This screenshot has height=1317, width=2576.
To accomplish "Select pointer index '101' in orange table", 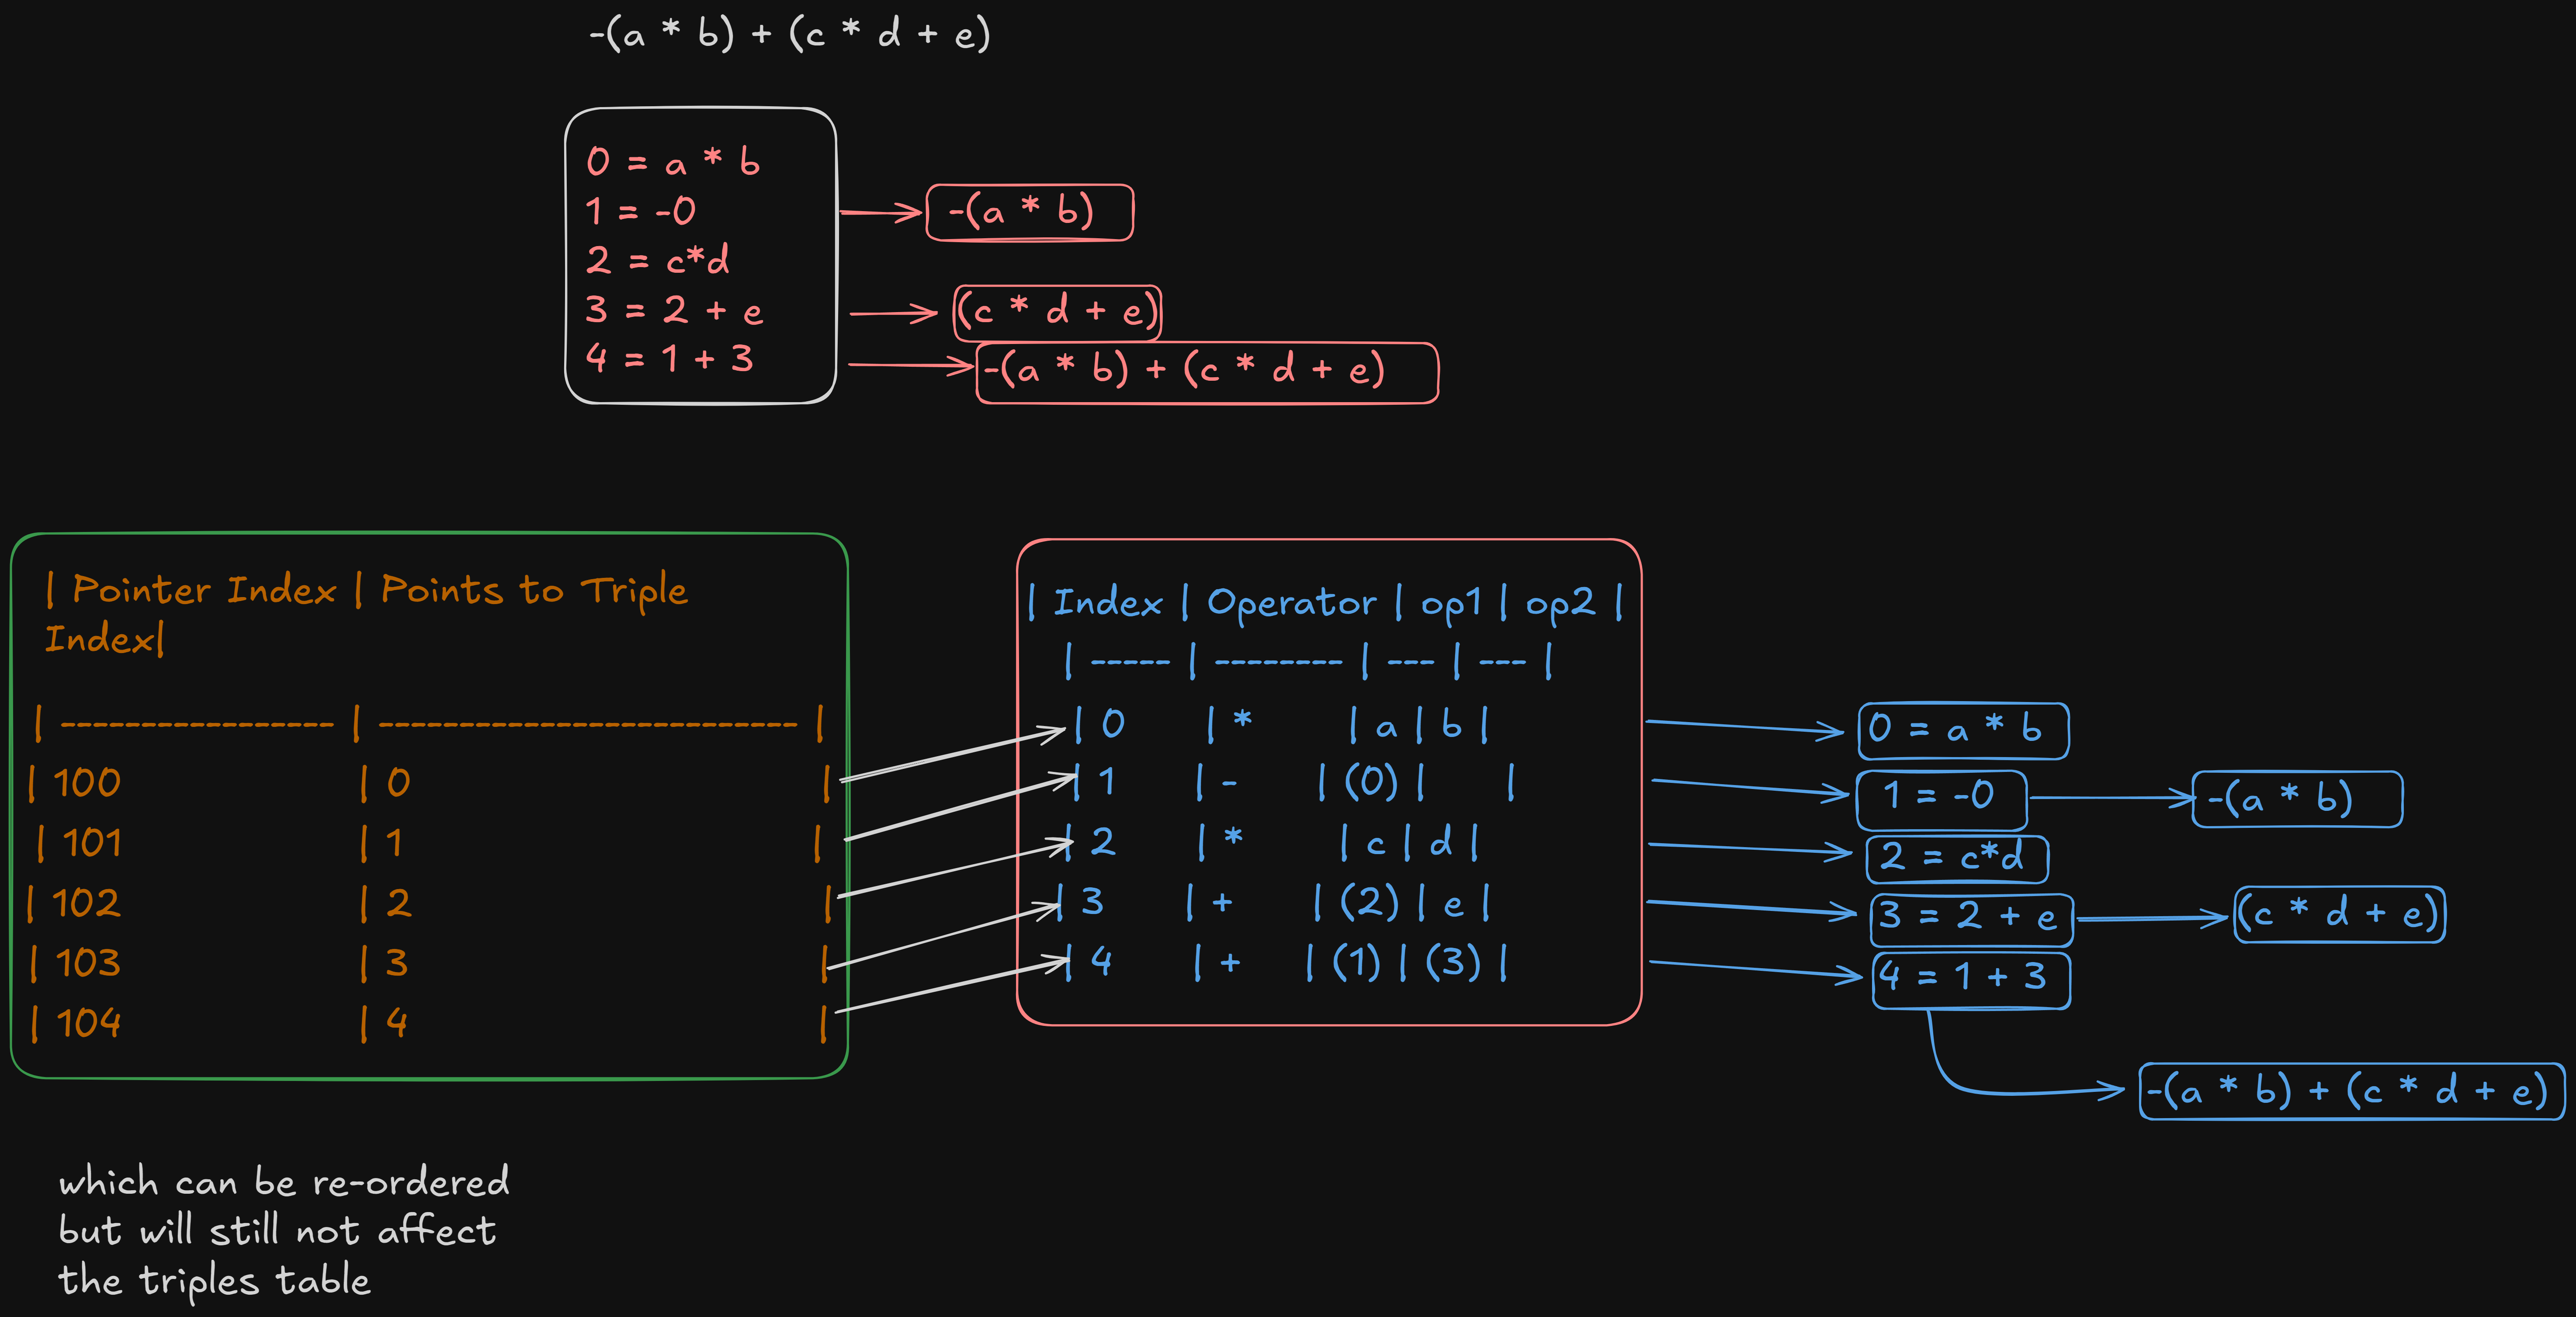I will [92, 843].
